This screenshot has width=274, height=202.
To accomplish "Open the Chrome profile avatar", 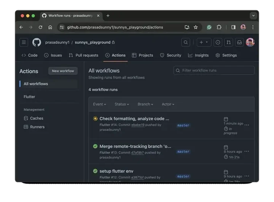I will click(243, 27).
